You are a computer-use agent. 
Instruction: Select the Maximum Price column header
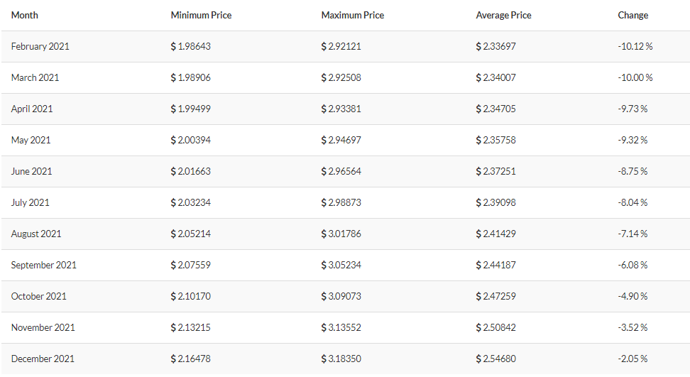tap(353, 16)
